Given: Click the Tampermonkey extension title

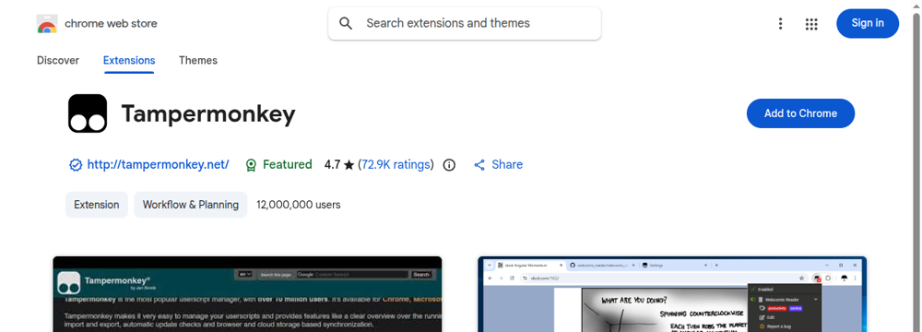Looking at the screenshot, I should [208, 113].
